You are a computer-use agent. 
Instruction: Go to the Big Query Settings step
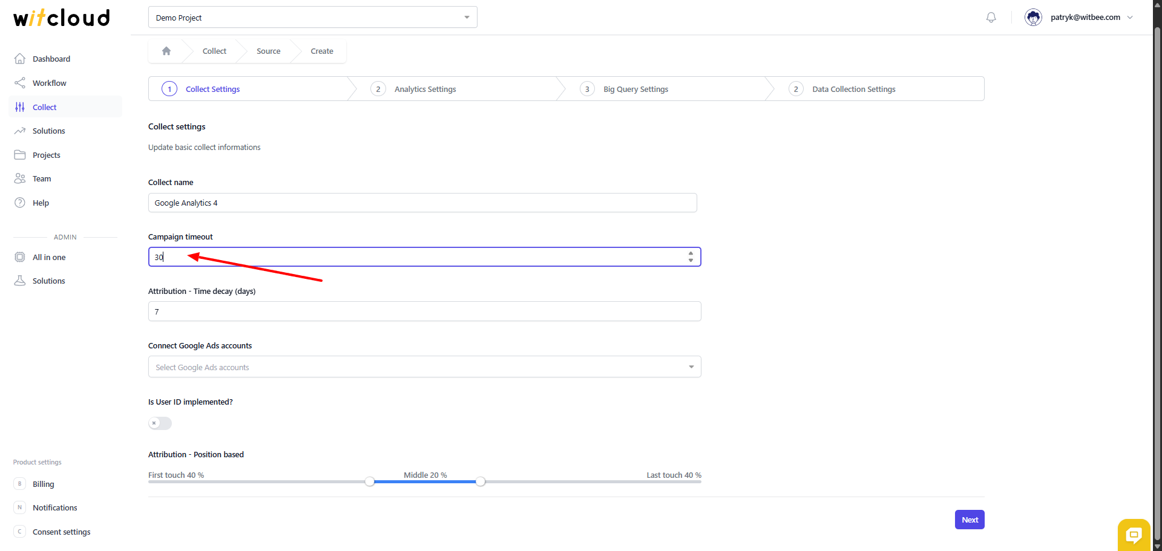(635, 90)
